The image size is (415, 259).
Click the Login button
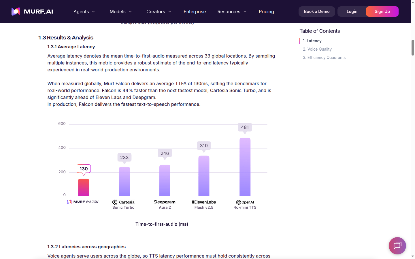pyautogui.click(x=352, y=12)
